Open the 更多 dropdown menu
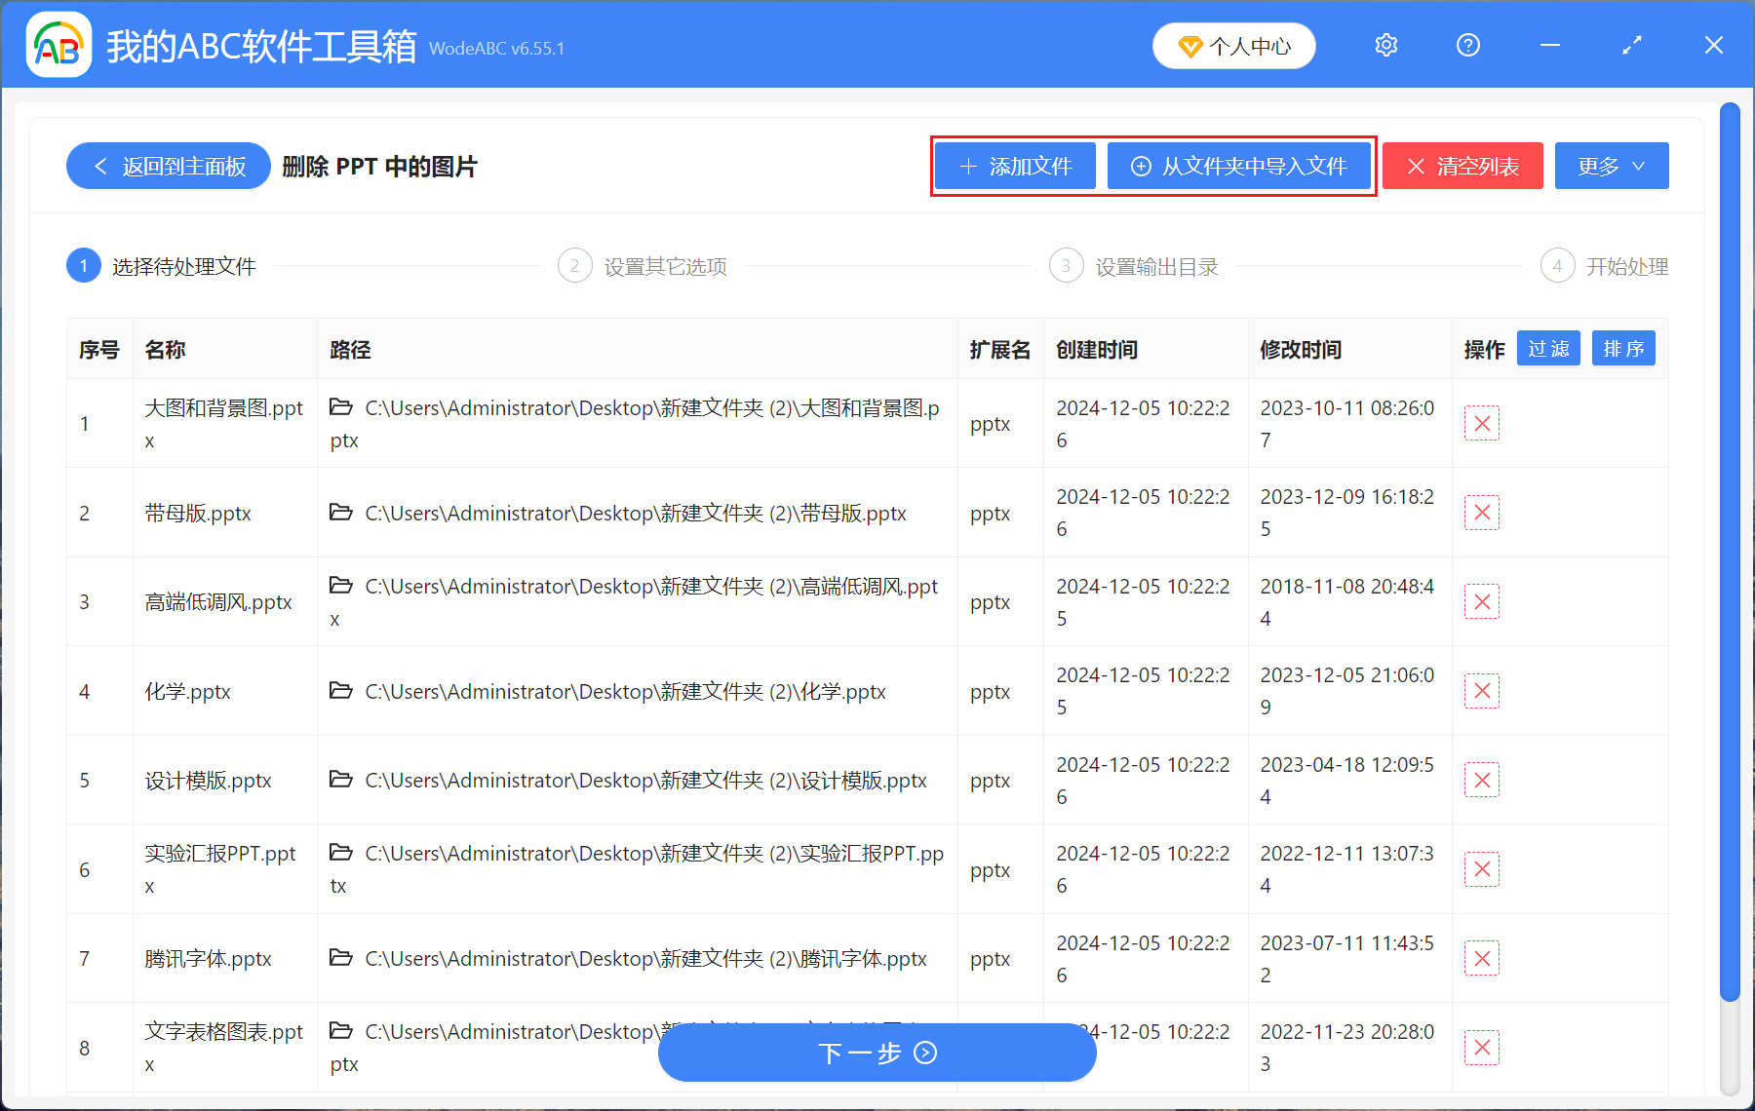 coord(1611,166)
